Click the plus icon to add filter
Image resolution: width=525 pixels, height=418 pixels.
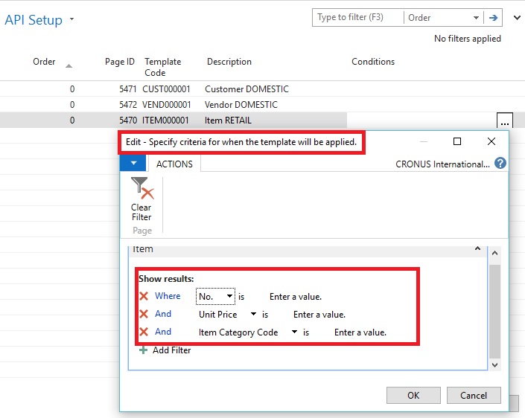(x=144, y=350)
